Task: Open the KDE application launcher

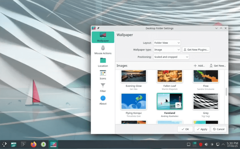Action: tap(5, 144)
